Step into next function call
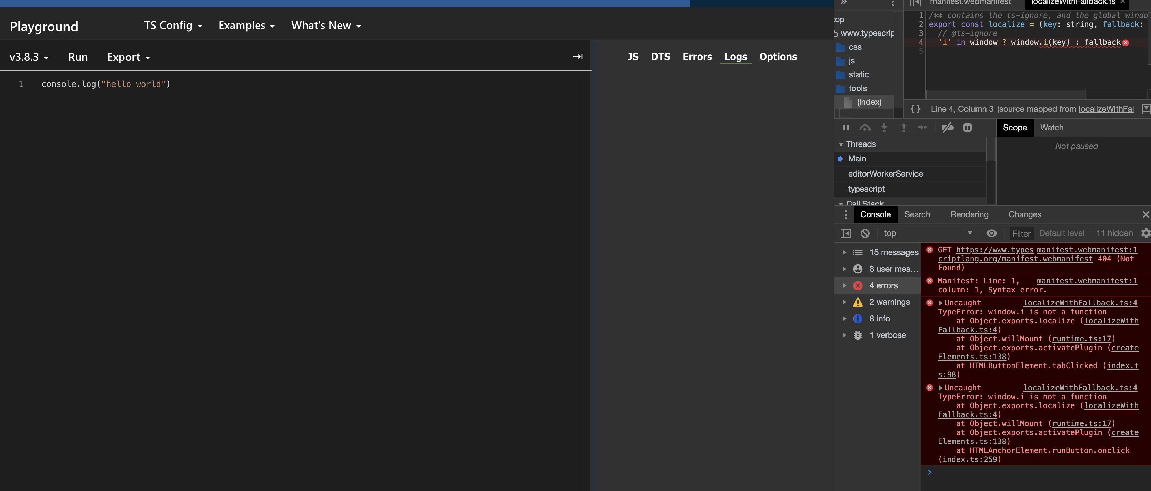 tap(885, 128)
